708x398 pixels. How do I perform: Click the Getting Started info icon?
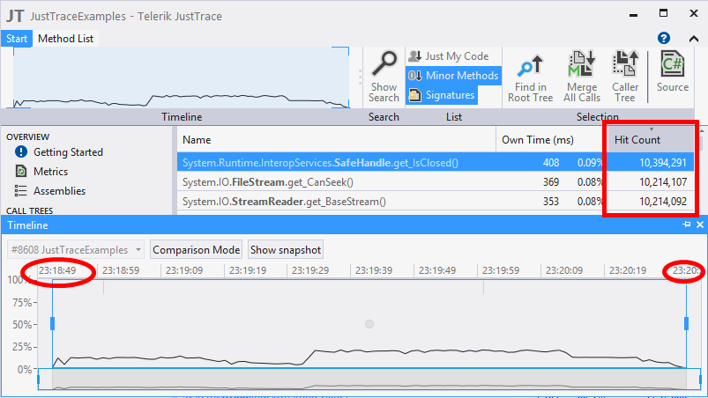(x=21, y=152)
